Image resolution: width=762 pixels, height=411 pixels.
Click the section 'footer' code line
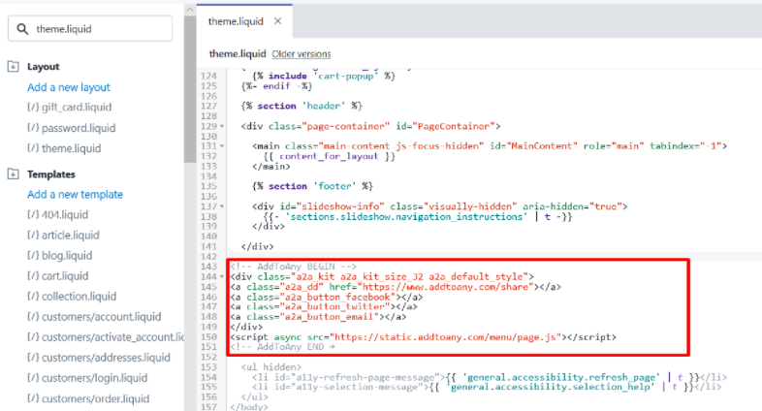tap(312, 186)
